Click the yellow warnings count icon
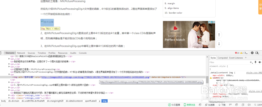 click(x=241, y=53)
